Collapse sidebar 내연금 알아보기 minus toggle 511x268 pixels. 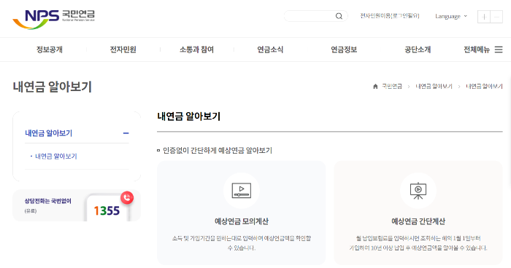(x=126, y=133)
